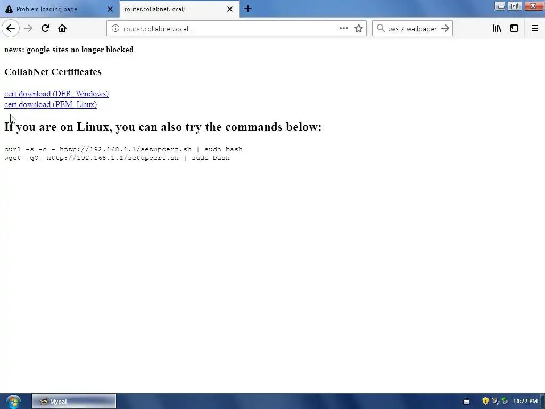This screenshot has height=409, width=545.
Task: Open a new tab with plus
Action: coord(248,9)
